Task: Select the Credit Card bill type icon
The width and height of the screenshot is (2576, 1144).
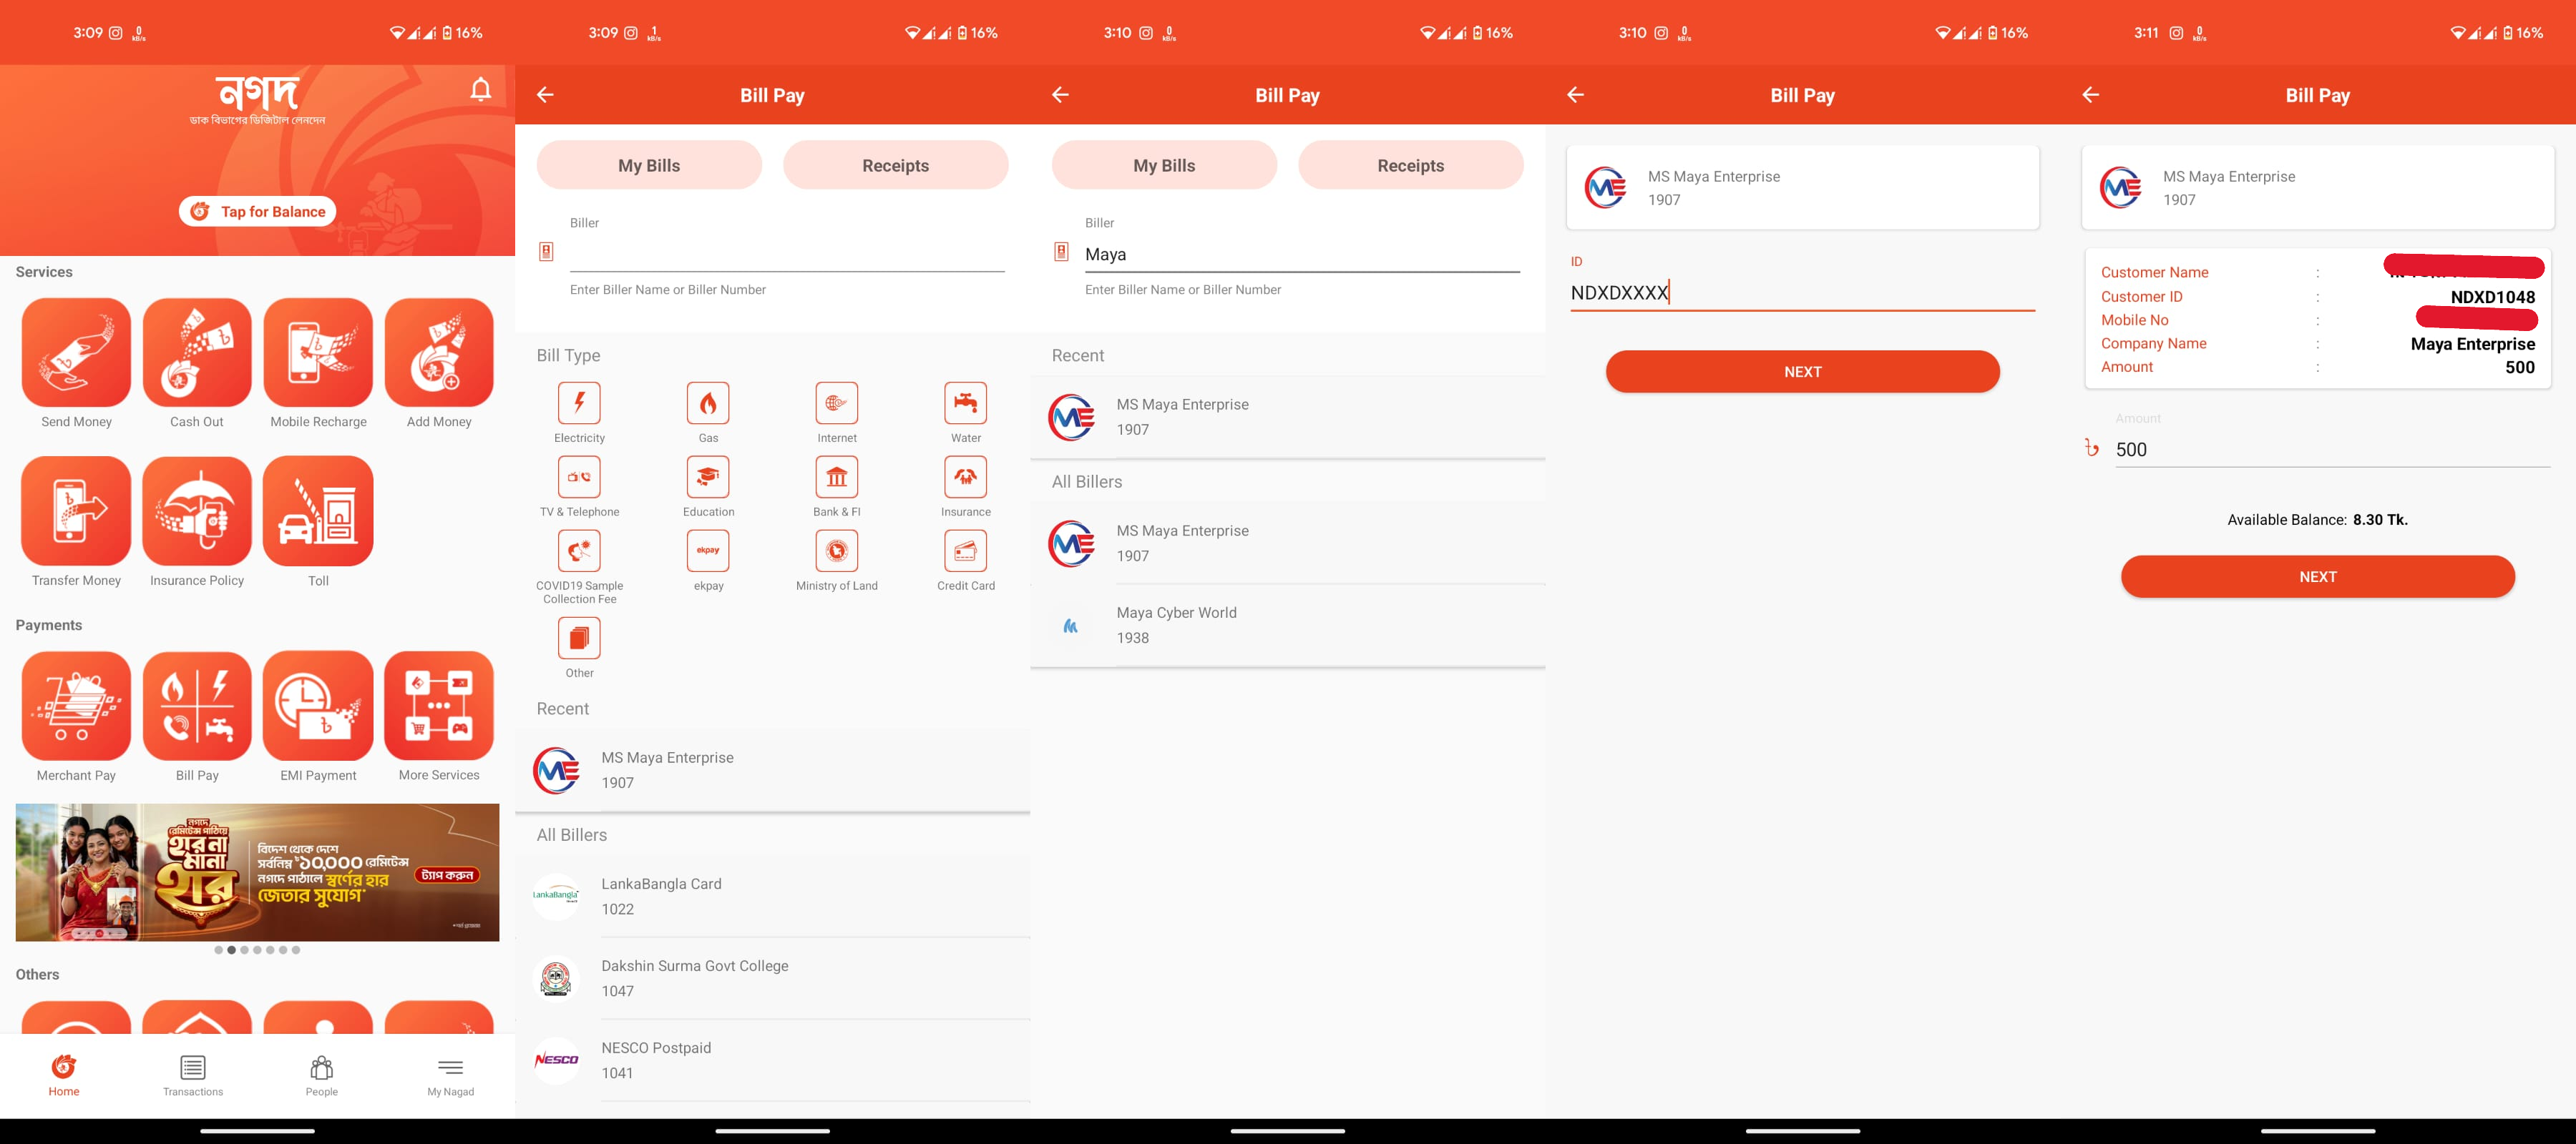Action: pyautogui.click(x=965, y=551)
